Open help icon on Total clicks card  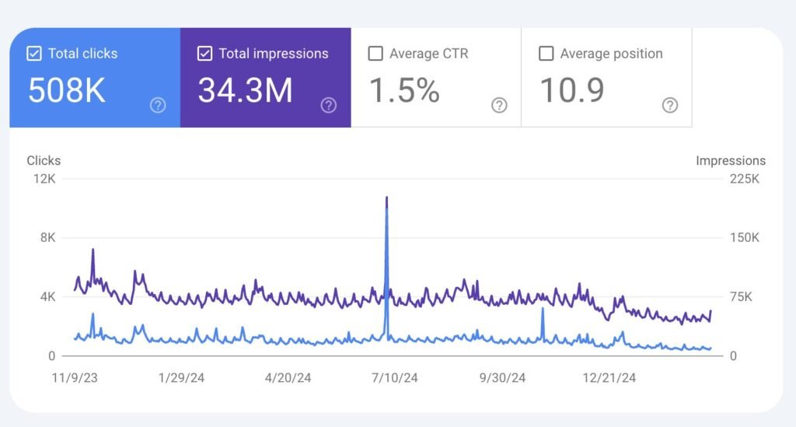(x=158, y=105)
